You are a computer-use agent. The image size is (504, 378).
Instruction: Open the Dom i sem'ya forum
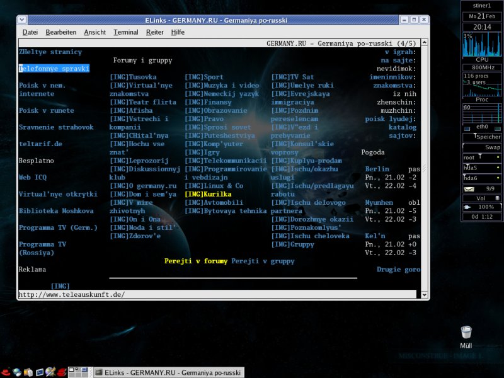point(143,194)
